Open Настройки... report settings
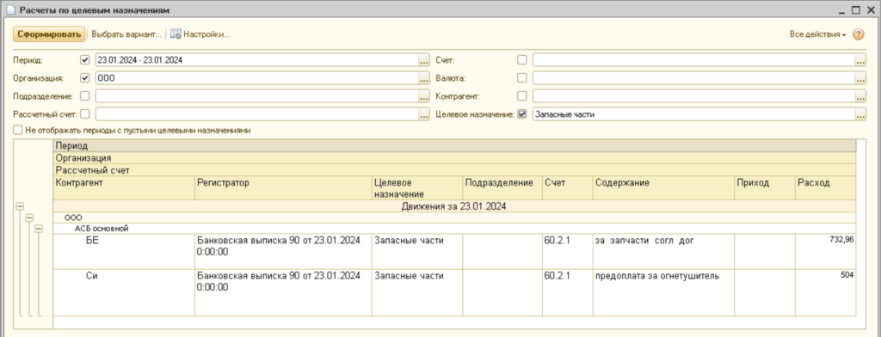Screen dimensions: 881x337 200,34
